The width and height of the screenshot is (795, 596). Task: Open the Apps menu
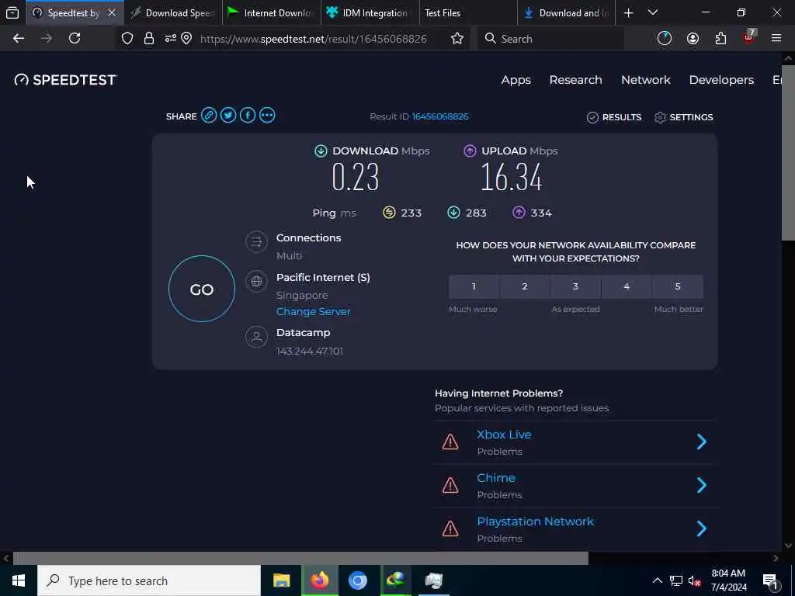pos(516,80)
